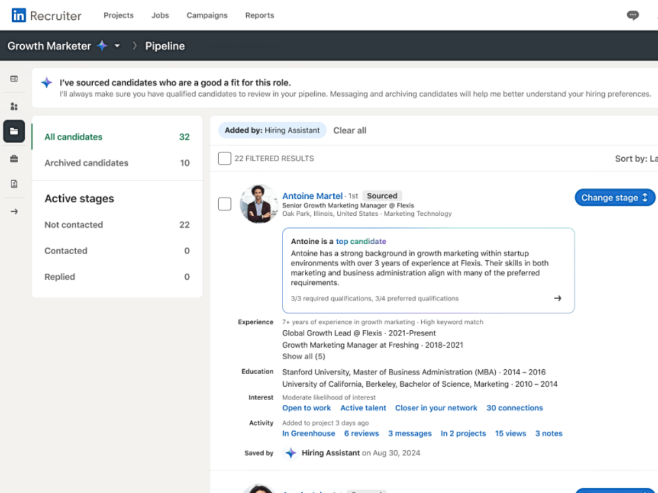
Task: Open the people icon in left sidebar
Action: pos(14,106)
